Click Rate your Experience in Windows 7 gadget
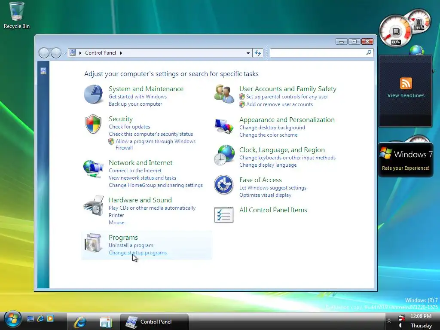The width and height of the screenshot is (440, 330). click(x=406, y=168)
